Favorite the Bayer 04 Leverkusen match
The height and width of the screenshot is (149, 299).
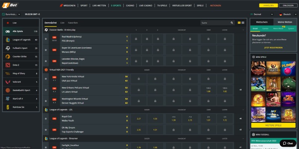click(x=46, y=50)
